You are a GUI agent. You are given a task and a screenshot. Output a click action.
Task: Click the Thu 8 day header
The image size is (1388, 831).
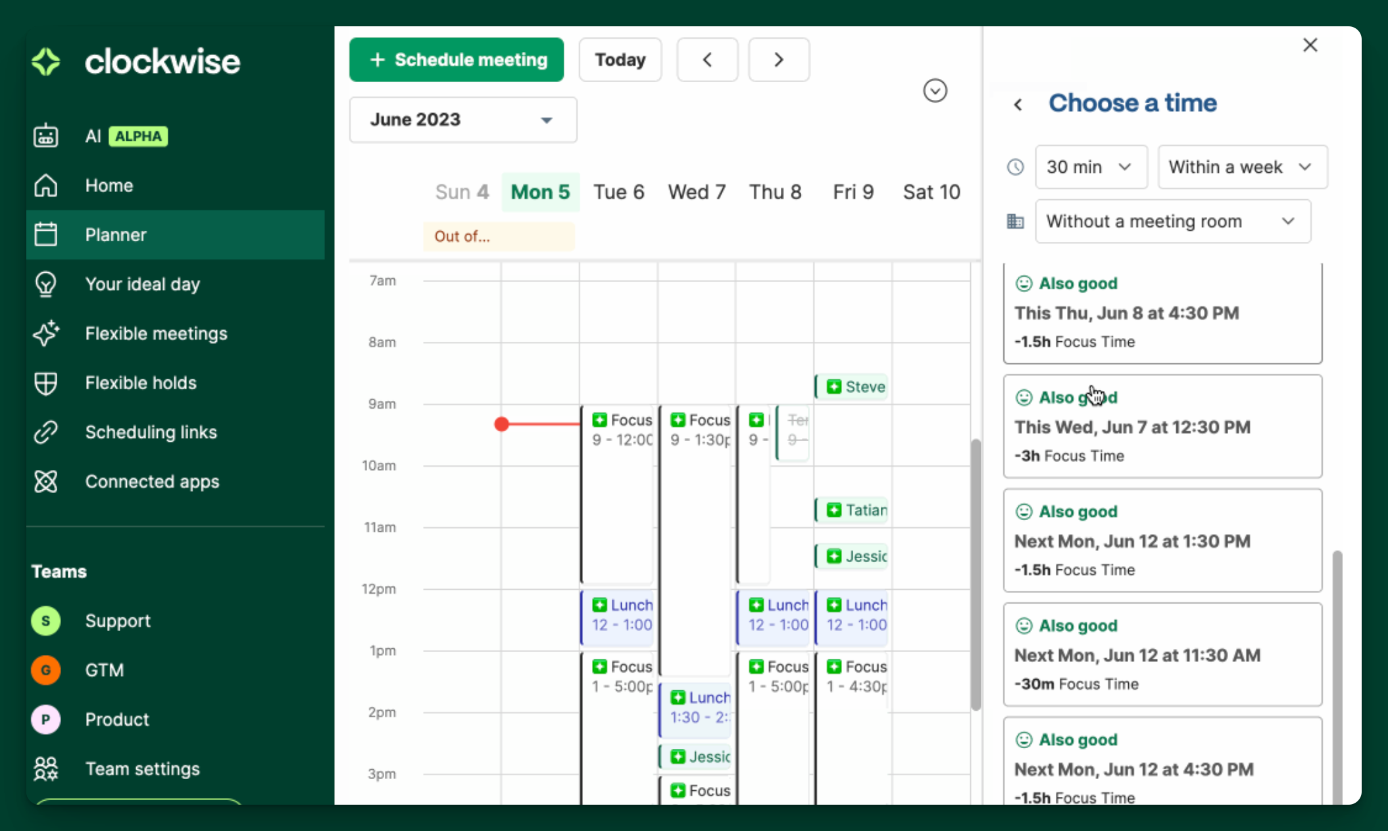pyautogui.click(x=775, y=192)
